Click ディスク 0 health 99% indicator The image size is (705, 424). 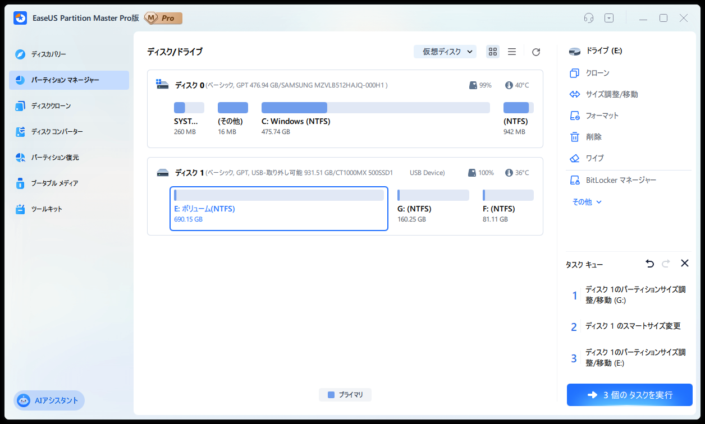click(480, 85)
